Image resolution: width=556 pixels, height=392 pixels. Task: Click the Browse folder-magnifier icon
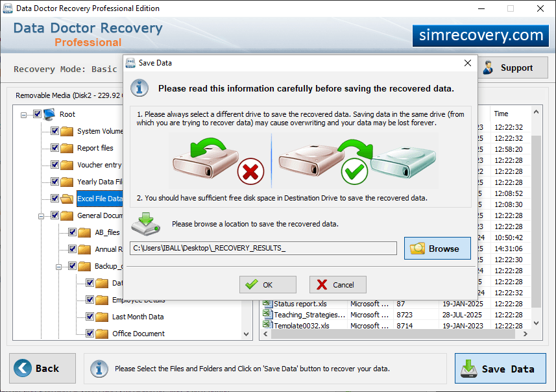click(417, 249)
